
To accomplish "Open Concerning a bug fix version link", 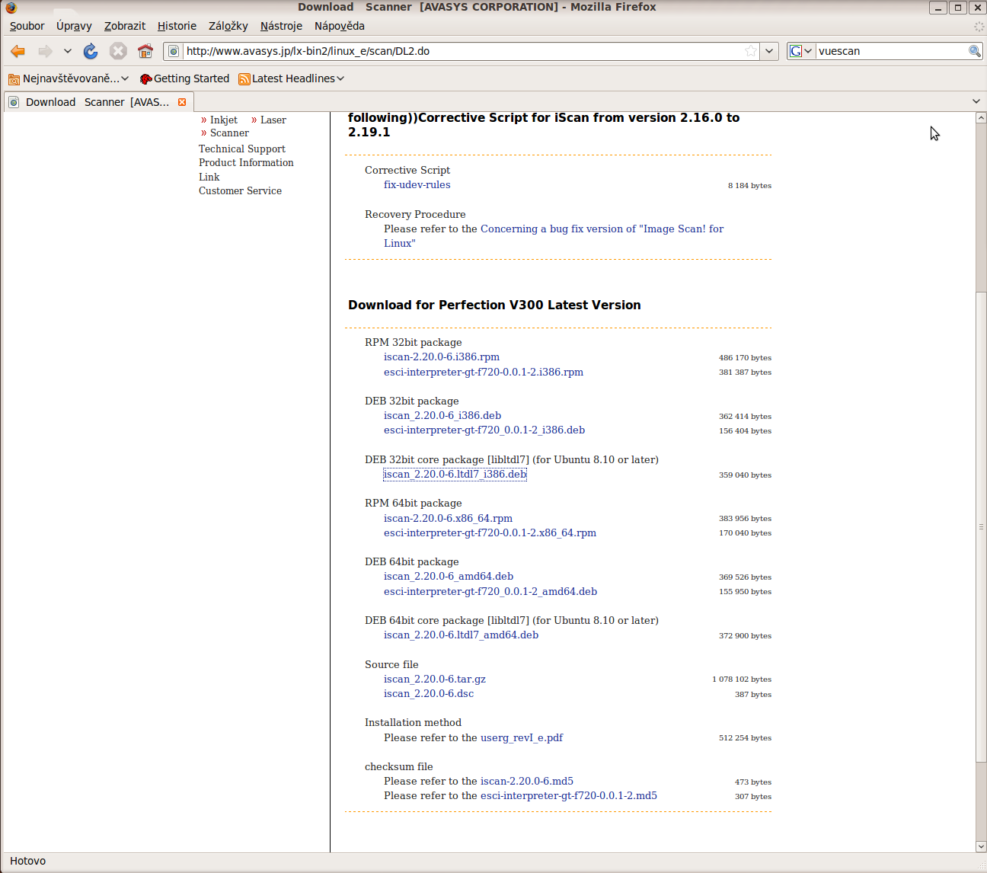I will click(x=554, y=235).
